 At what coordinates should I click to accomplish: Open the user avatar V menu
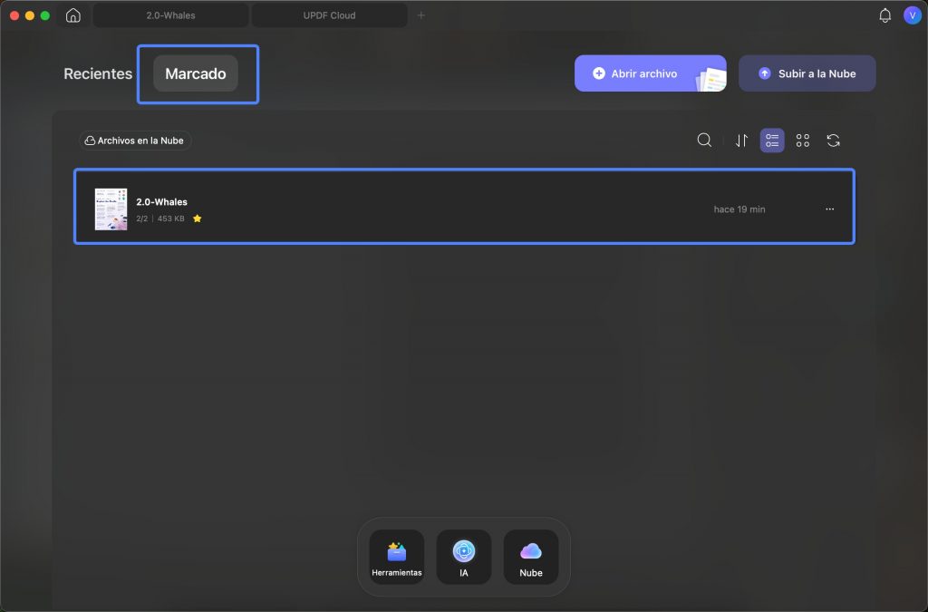[x=912, y=15]
